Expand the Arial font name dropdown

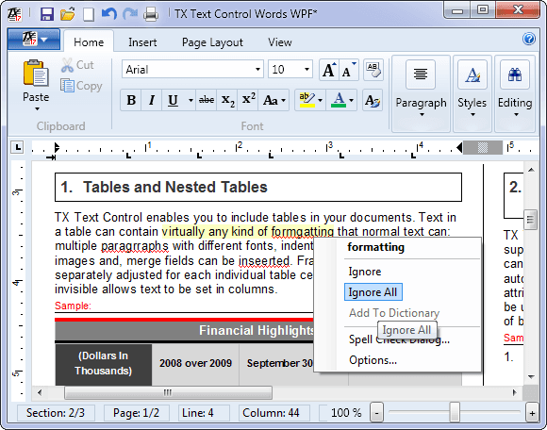tap(257, 70)
